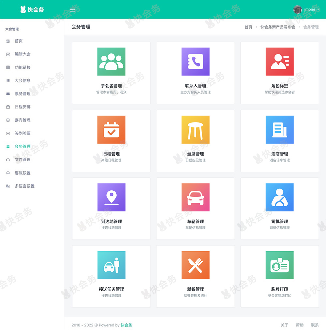Toggle the sidebar with the hamburger button

[72, 9]
